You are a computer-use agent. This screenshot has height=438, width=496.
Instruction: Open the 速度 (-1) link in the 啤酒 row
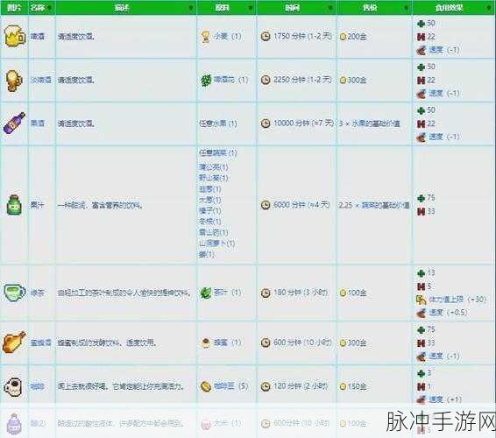(x=436, y=50)
